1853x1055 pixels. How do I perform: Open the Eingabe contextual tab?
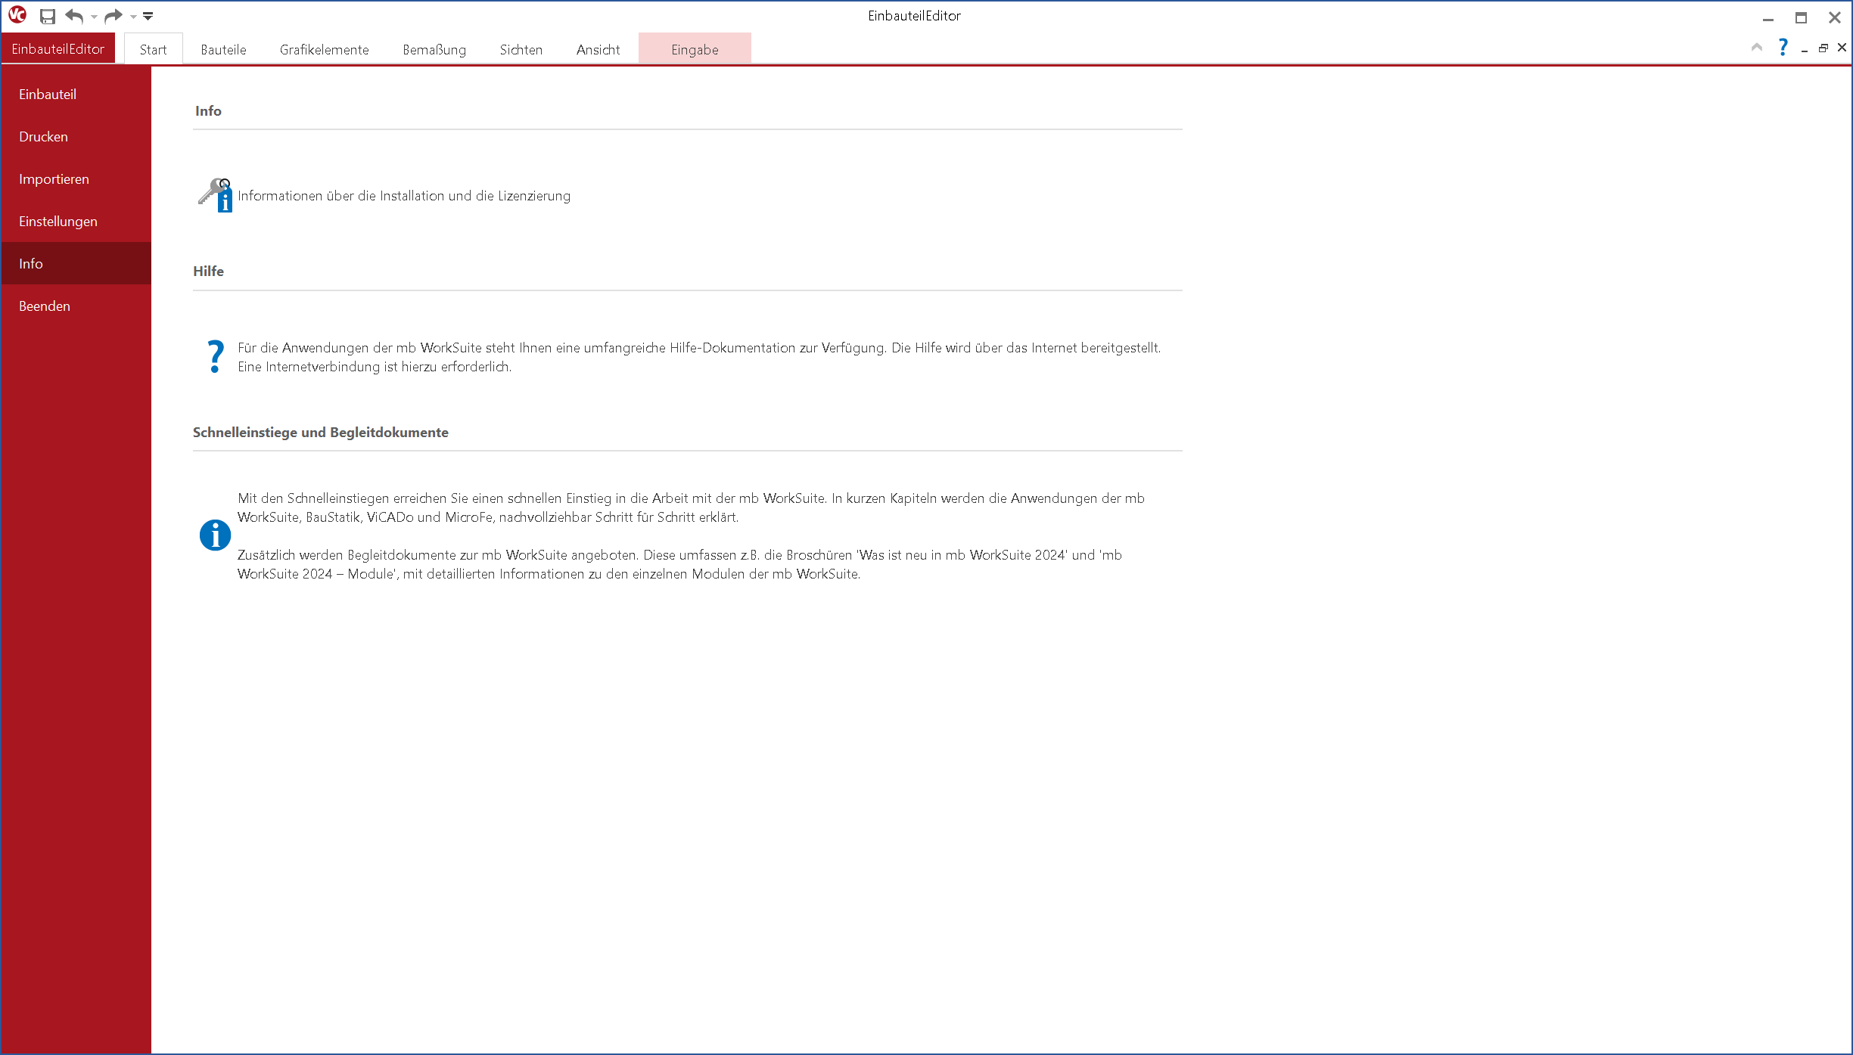[695, 49]
